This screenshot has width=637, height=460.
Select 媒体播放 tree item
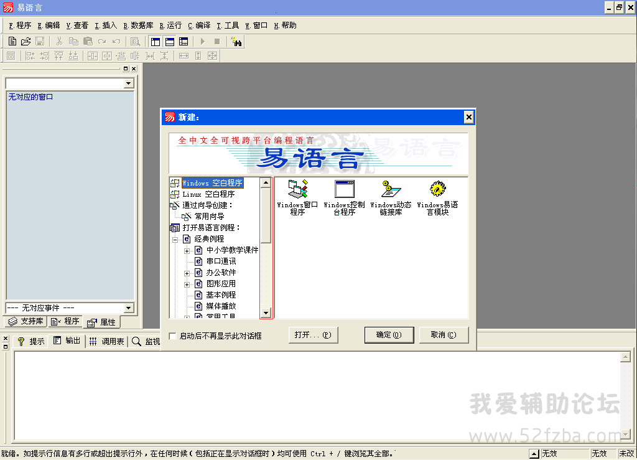point(221,306)
